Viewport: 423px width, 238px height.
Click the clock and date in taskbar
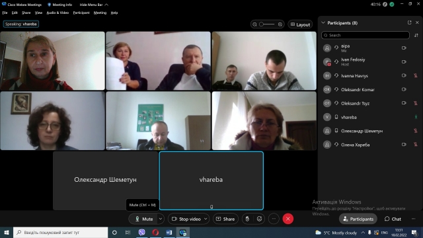pyautogui.click(x=399, y=233)
